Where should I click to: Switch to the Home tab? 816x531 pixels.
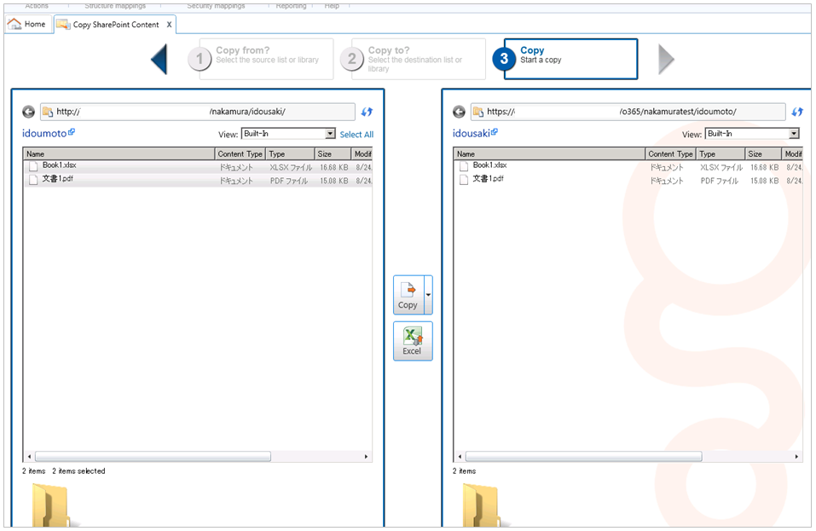point(26,24)
